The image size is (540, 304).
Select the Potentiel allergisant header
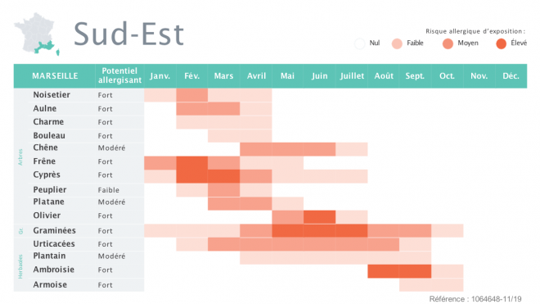[119, 75]
